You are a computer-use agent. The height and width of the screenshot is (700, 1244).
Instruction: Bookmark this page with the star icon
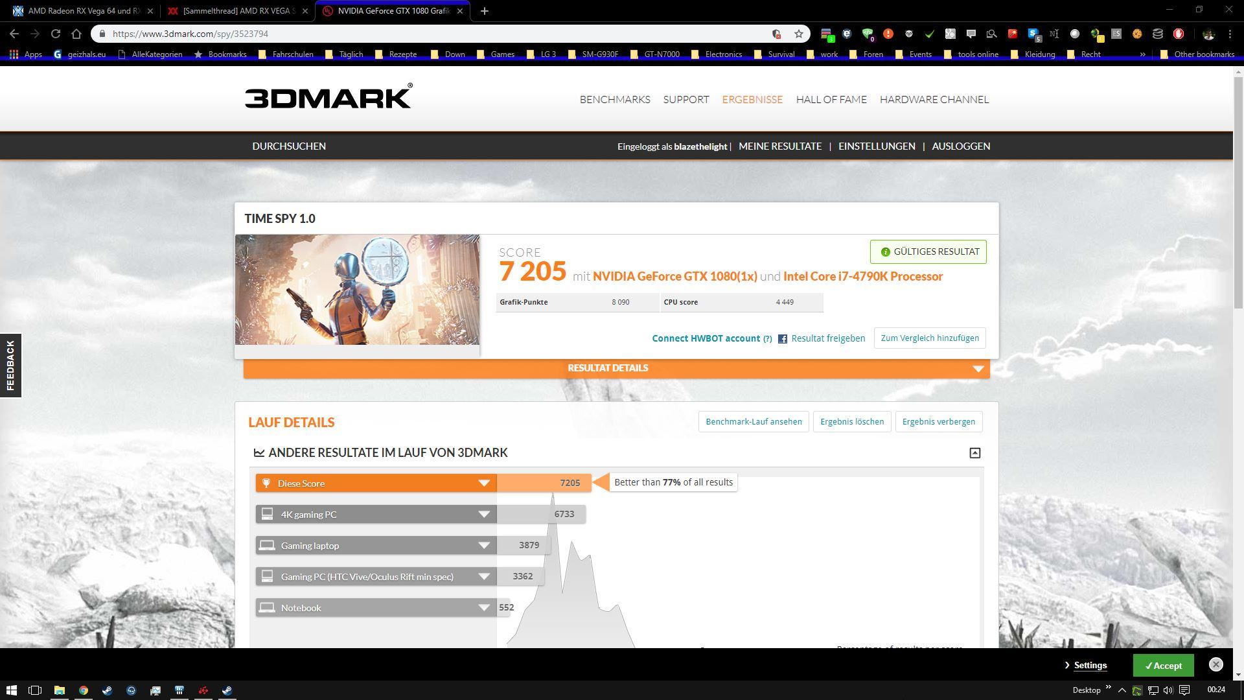[x=799, y=34]
